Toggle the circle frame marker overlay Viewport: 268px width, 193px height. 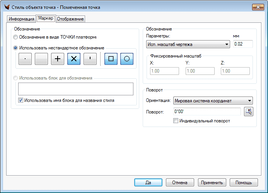(x=127, y=59)
